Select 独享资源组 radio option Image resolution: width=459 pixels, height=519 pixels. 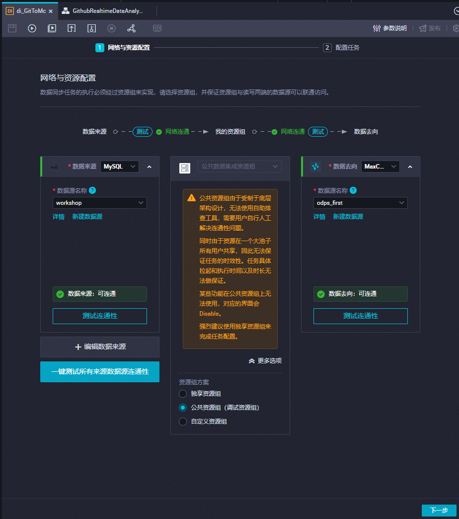pyautogui.click(x=183, y=394)
